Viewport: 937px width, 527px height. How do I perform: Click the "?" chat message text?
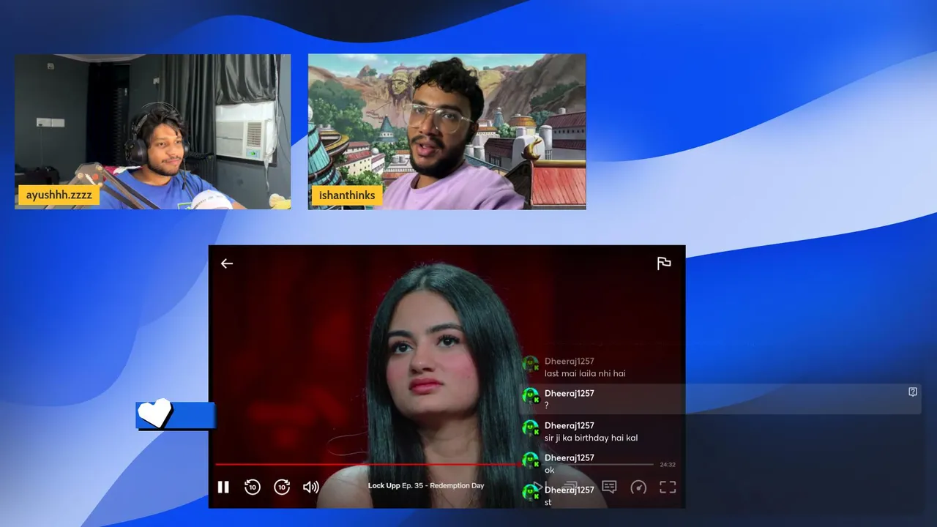[547, 405]
